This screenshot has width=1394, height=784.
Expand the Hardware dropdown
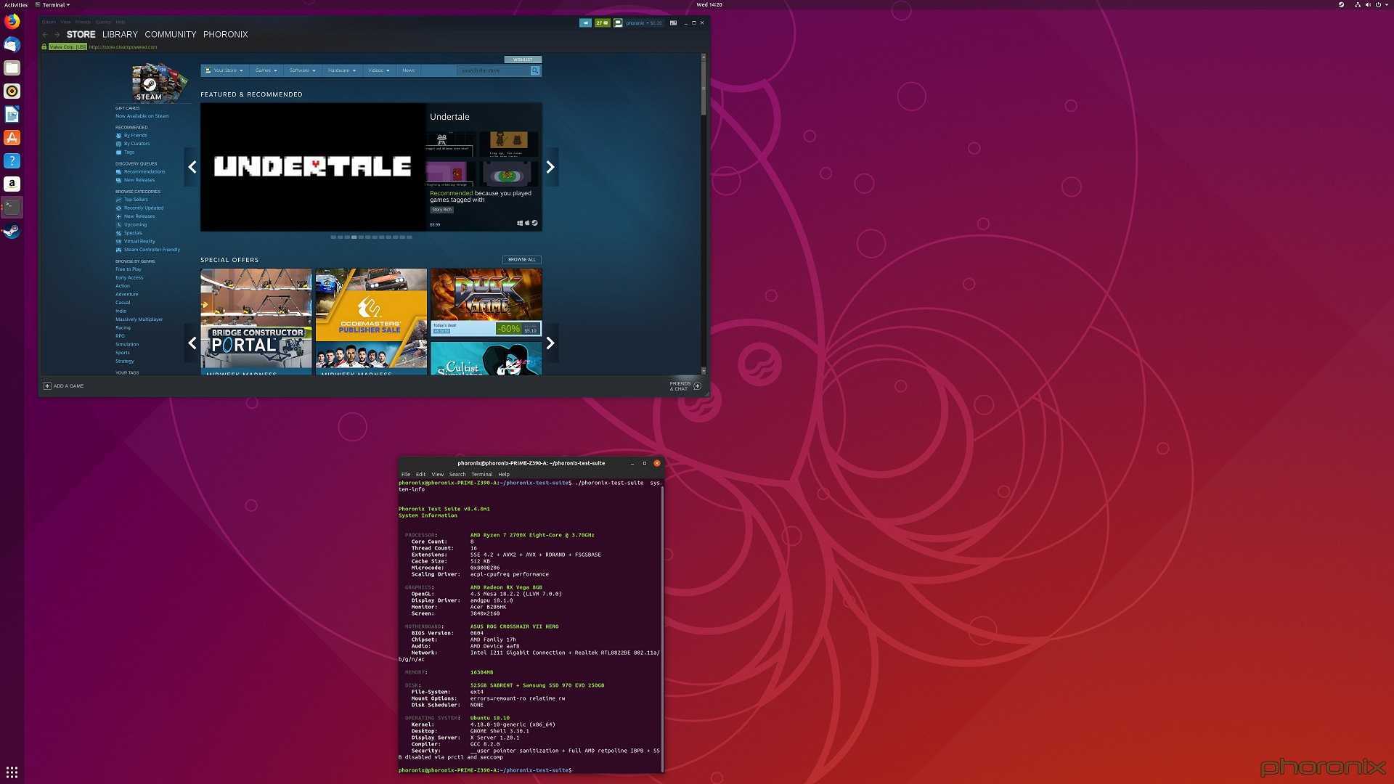coord(341,70)
